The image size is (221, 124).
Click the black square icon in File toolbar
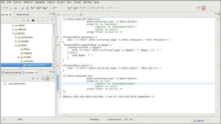point(33,21)
